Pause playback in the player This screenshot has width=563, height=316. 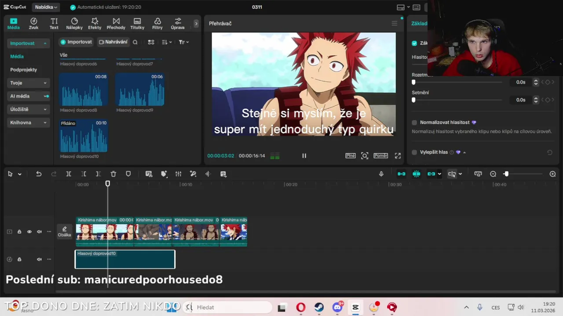(x=304, y=156)
